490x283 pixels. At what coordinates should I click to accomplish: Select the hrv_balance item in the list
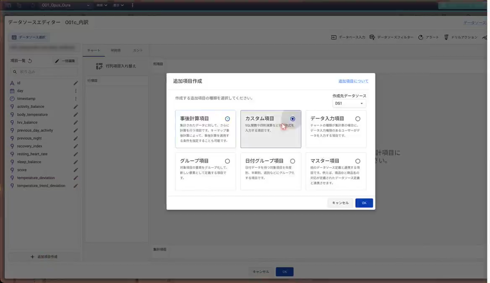27,123
